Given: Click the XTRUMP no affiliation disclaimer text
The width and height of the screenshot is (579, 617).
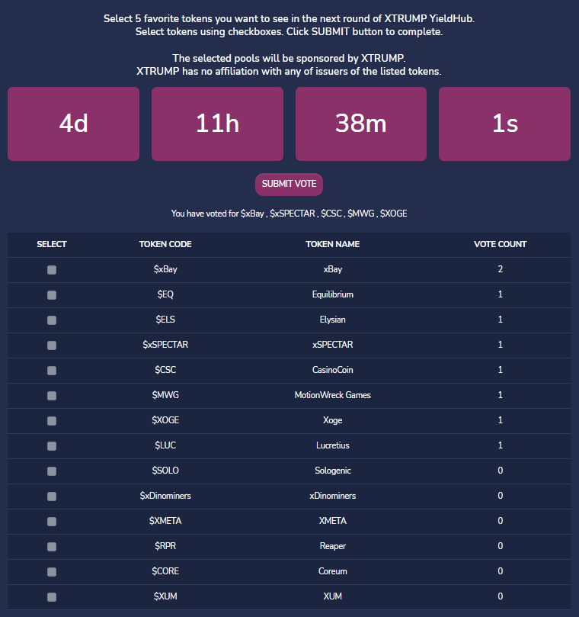Looking at the screenshot, I should coord(289,71).
